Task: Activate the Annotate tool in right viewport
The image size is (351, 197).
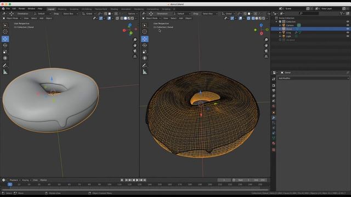Action: [145, 66]
